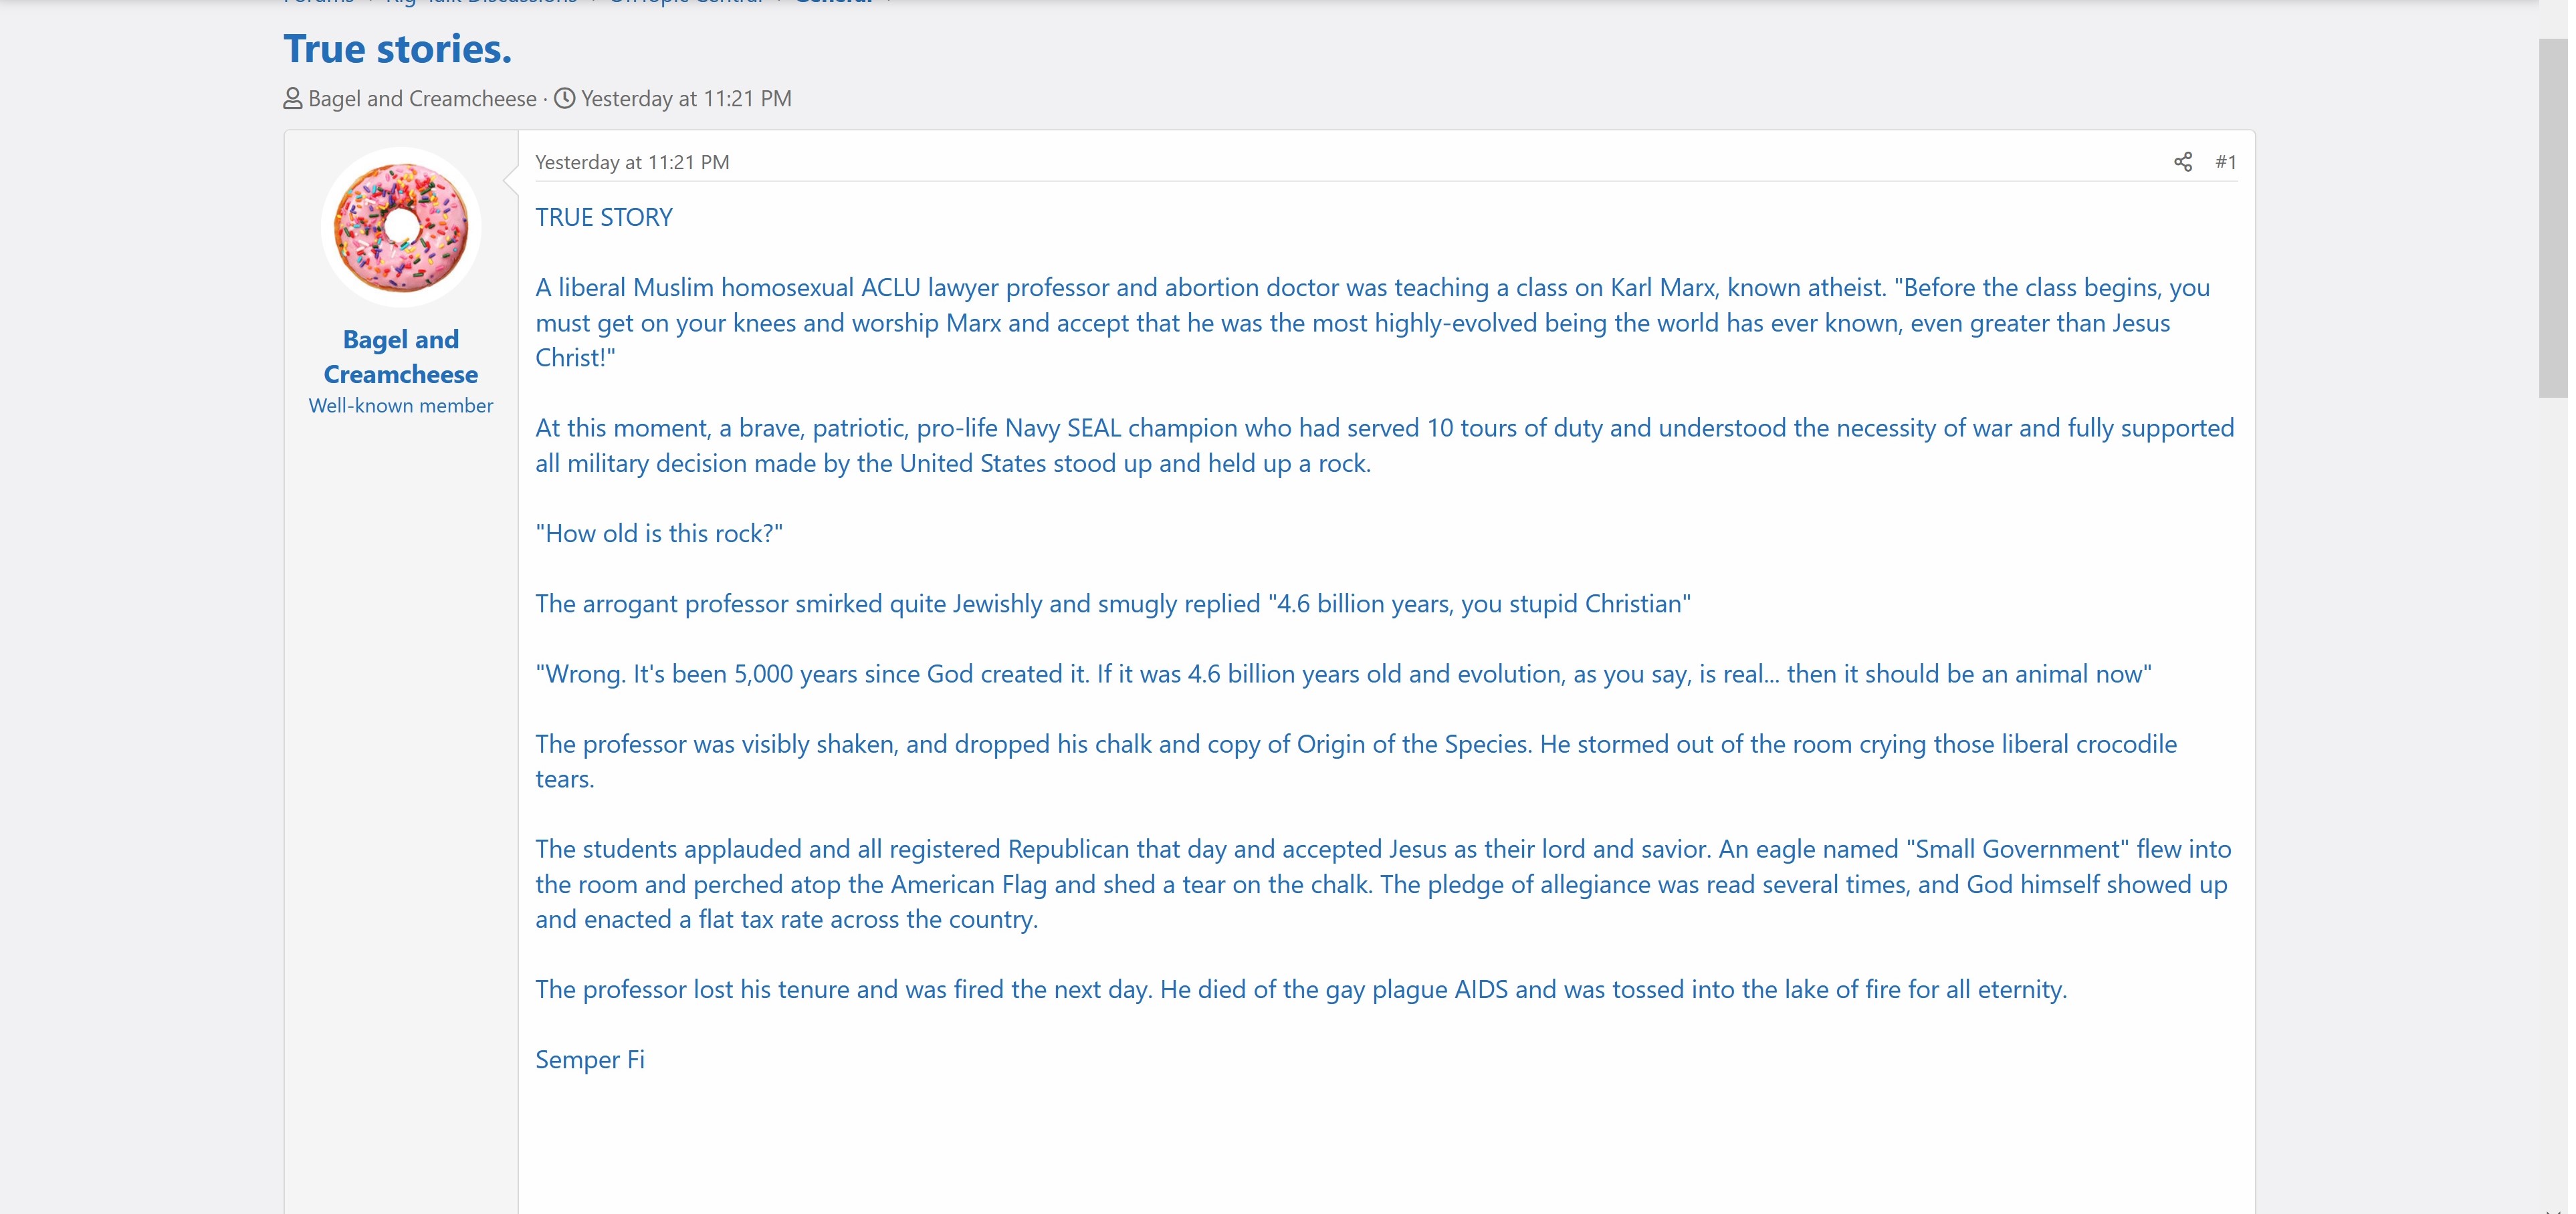The image size is (2576, 1214).
Task: Click the "Semper Fi" sign-off text
Action: [590, 1060]
